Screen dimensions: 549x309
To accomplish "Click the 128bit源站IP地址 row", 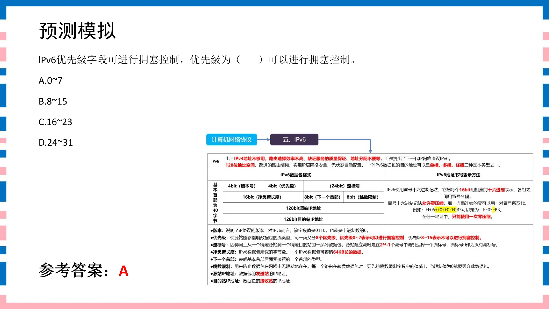I will pos(303,208).
